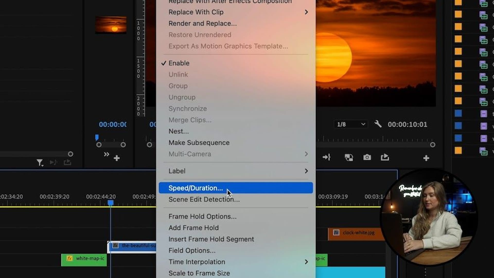Click Nest in the context menu
494x278 pixels.
click(x=179, y=131)
